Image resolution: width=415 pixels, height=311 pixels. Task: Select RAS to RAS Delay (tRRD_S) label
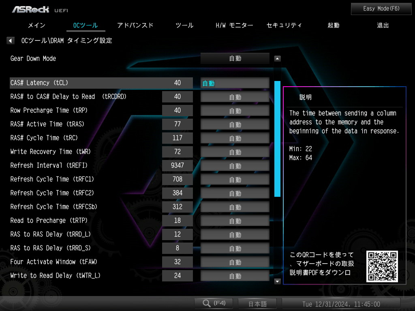coord(51,248)
